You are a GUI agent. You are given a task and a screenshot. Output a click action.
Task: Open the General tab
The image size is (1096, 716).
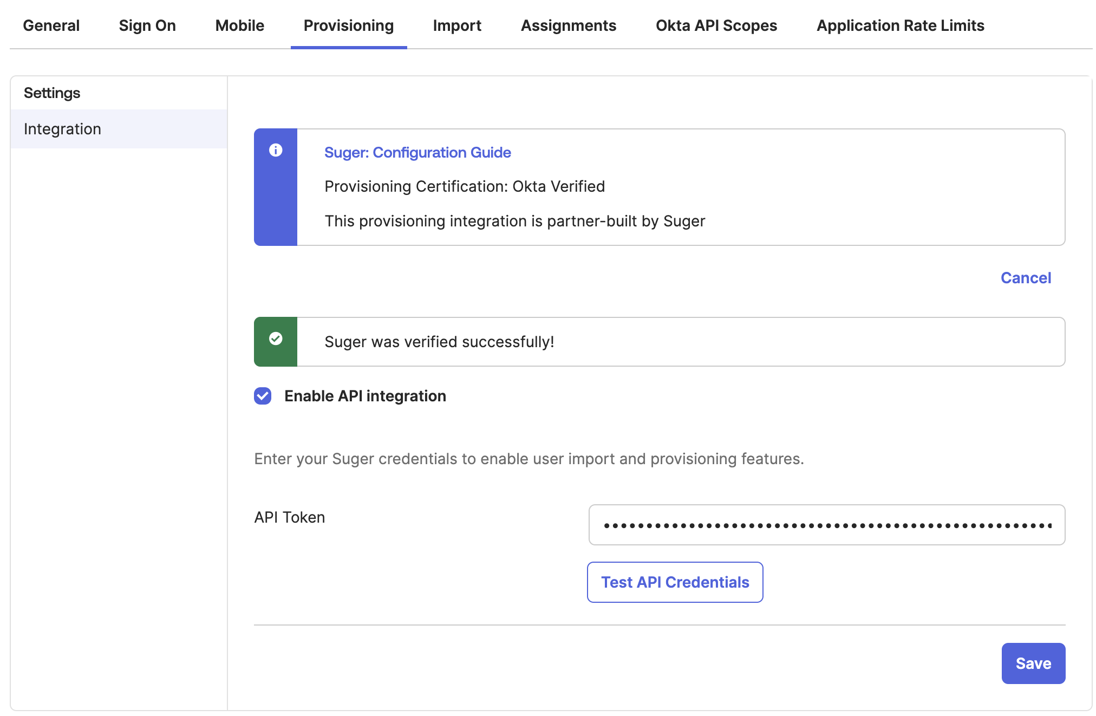pos(51,25)
